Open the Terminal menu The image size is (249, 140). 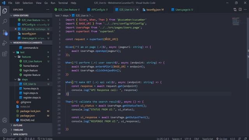[63, 3]
